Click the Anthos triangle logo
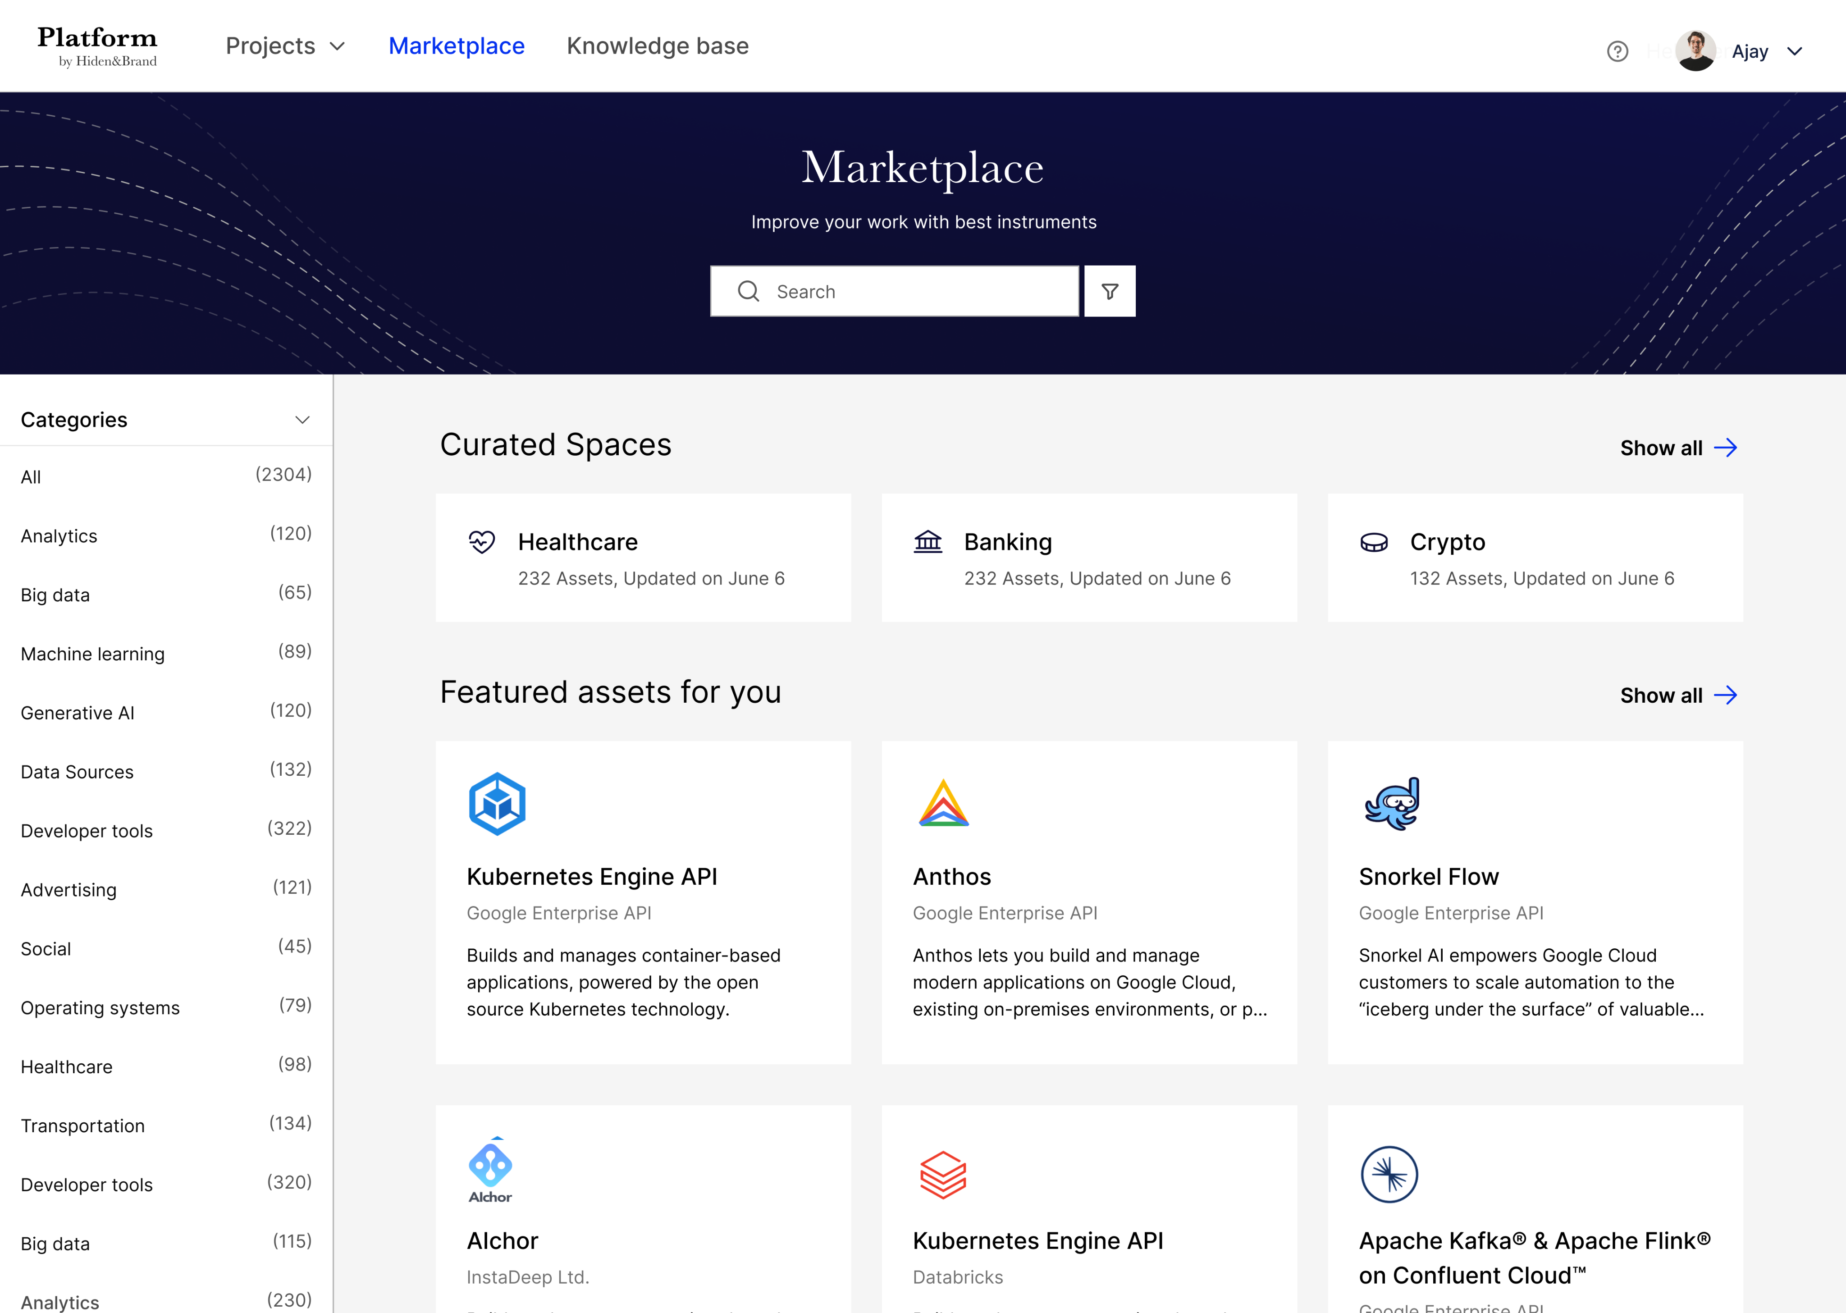The width and height of the screenshot is (1846, 1313). (x=943, y=803)
